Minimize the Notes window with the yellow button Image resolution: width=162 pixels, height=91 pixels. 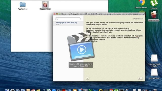[x=57, y=14]
